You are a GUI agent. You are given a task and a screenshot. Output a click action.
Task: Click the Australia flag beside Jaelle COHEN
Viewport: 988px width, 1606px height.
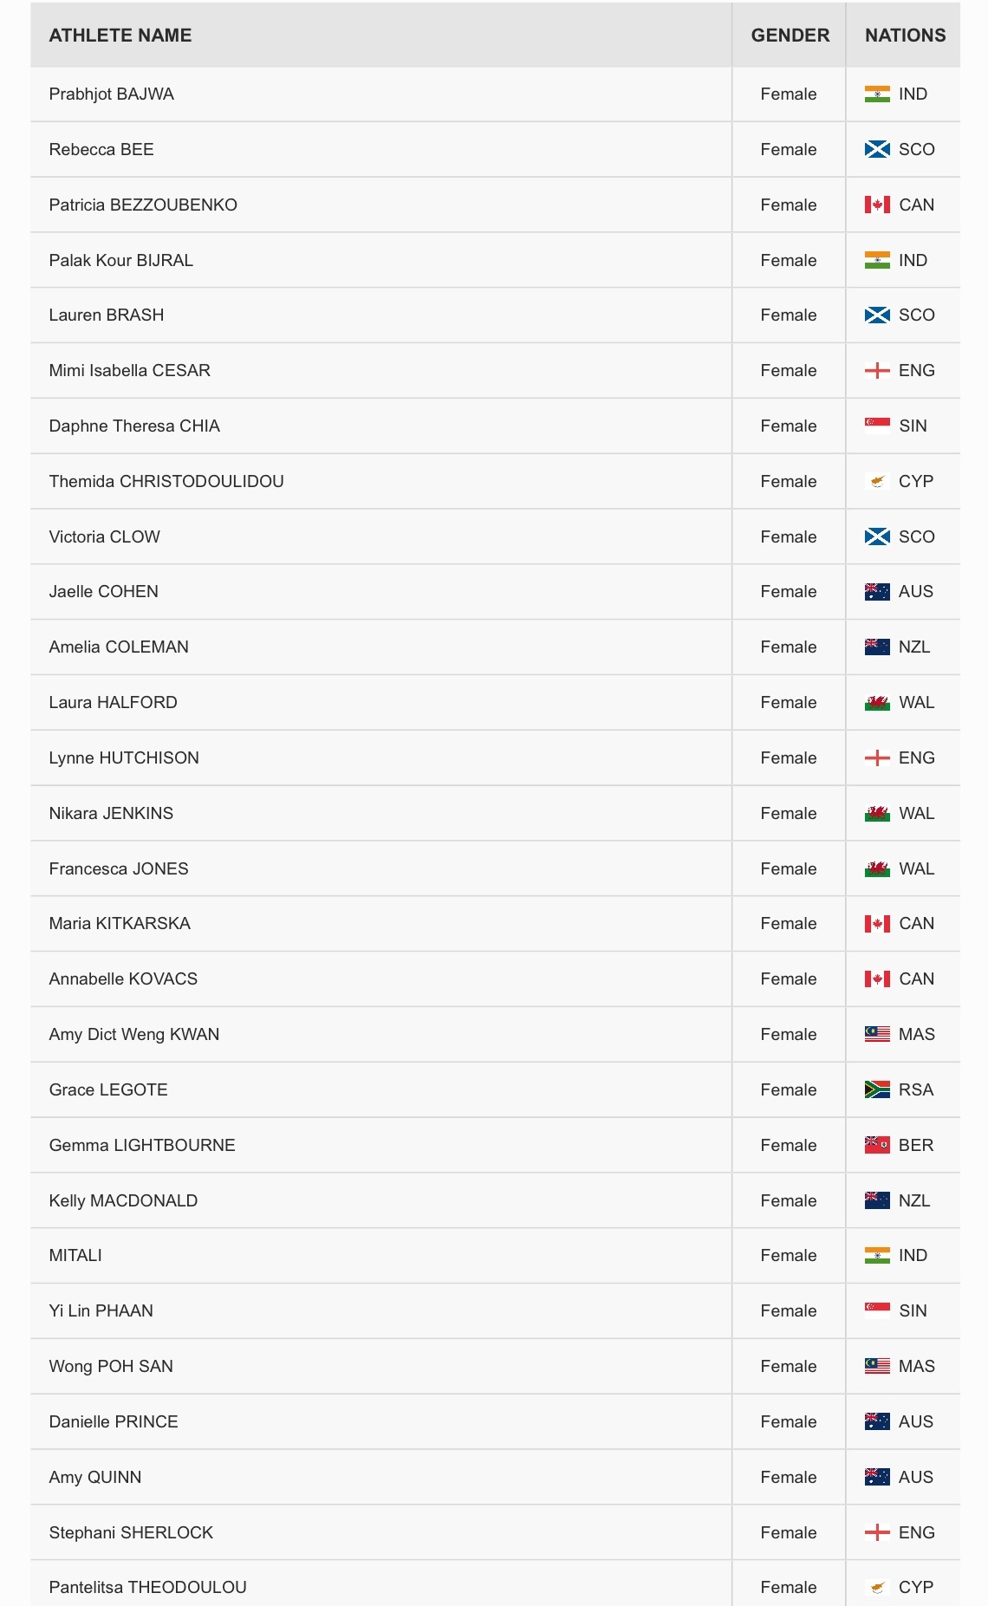click(x=876, y=591)
